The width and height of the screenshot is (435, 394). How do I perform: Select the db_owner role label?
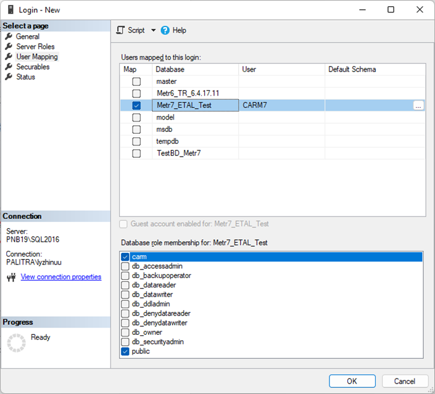147,332
